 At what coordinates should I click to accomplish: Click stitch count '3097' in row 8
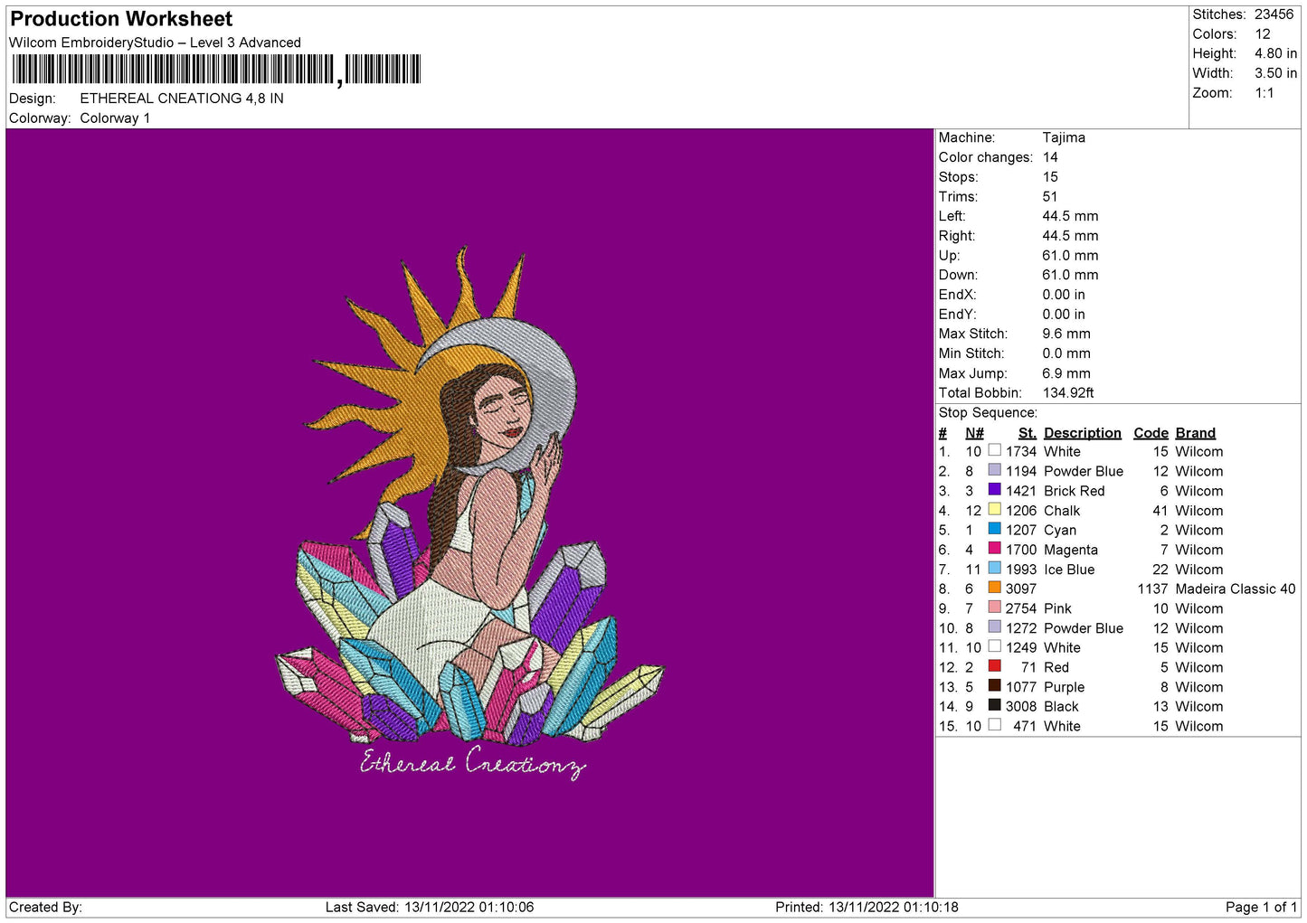point(1021,589)
